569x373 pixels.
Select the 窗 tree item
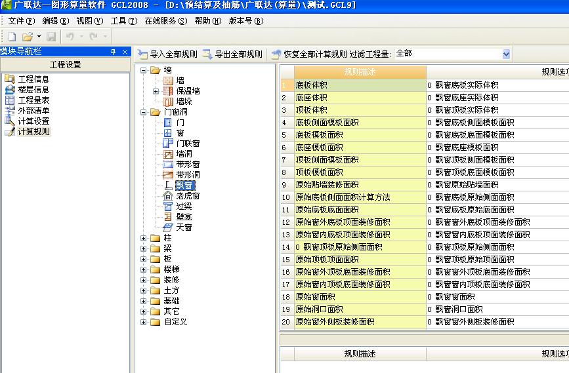tap(180, 133)
